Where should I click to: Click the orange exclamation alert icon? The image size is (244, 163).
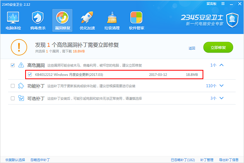[x=19, y=47]
